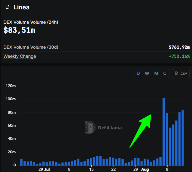Open the Weekly Change tooltip label
The width and height of the screenshot is (192, 172).
click(20, 56)
